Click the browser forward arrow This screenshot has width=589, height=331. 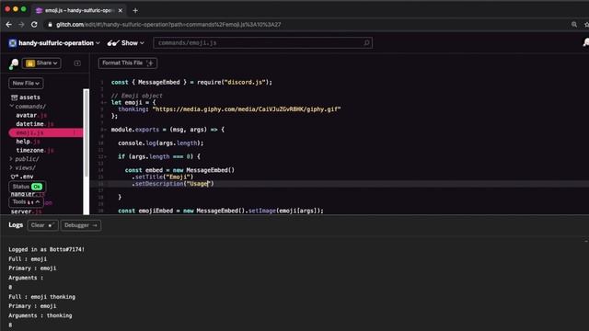point(21,25)
